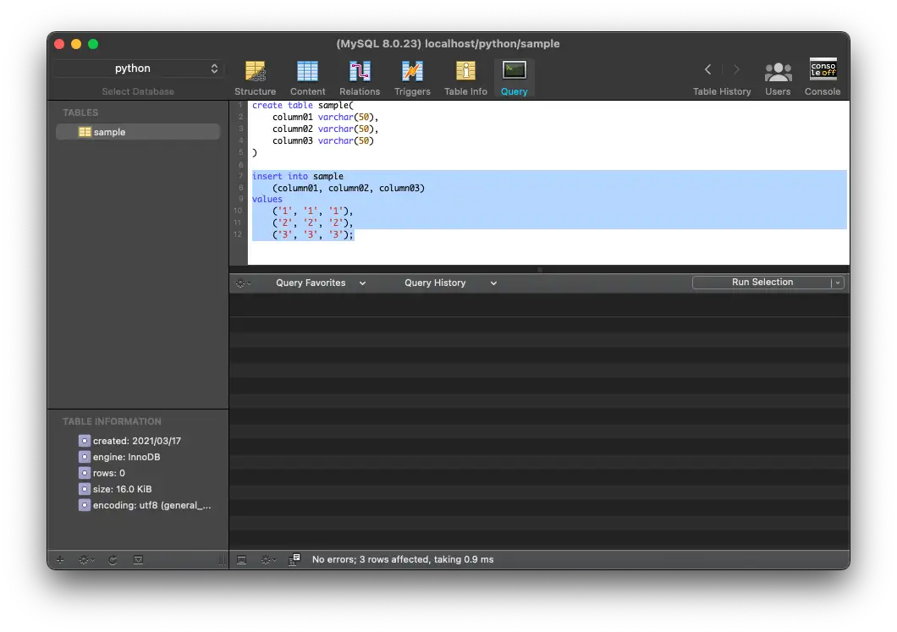Go back in Table History

point(707,69)
